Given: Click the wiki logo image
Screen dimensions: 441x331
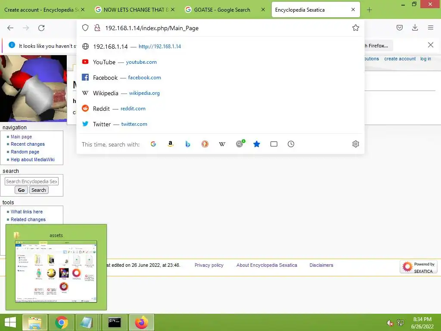Looking at the screenshot, I should [33, 88].
